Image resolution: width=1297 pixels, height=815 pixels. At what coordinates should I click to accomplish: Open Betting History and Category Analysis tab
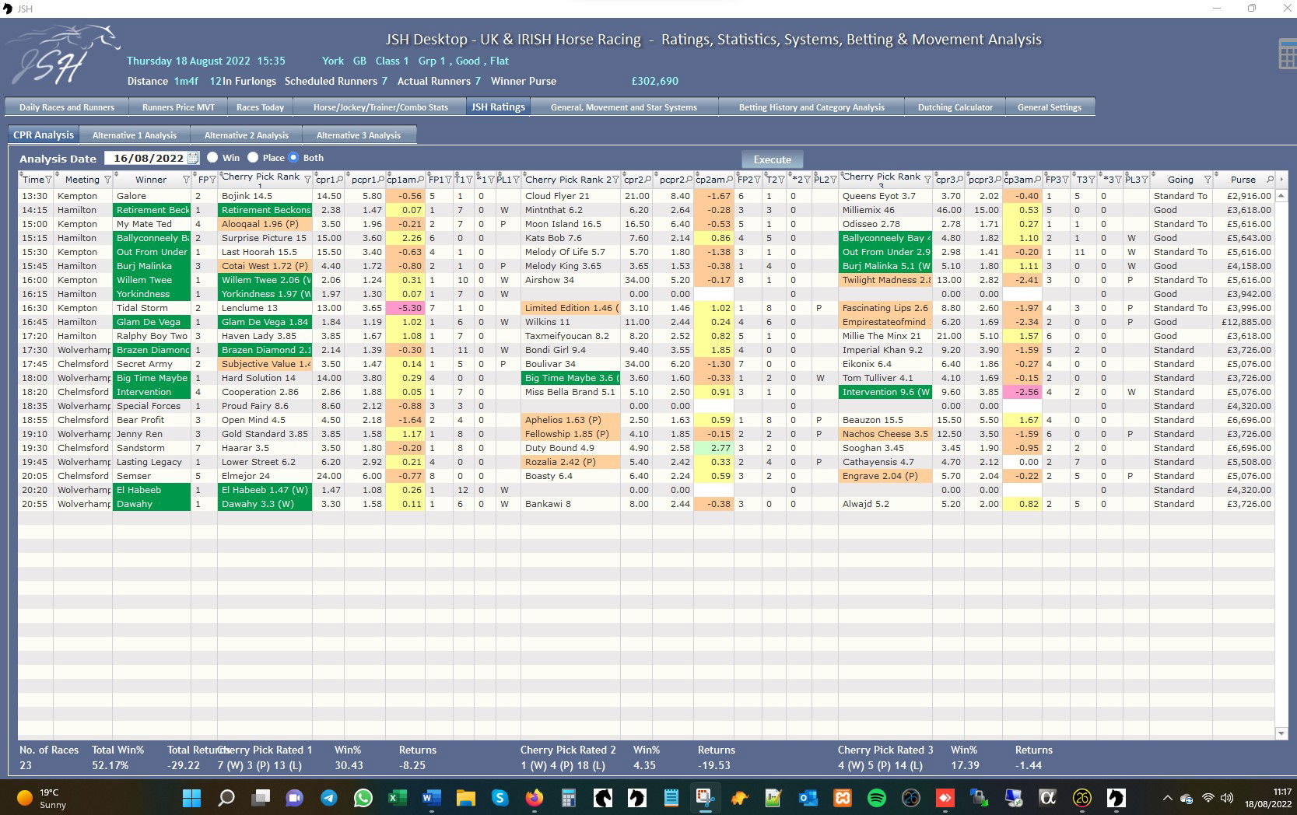[x=812, y=107]
